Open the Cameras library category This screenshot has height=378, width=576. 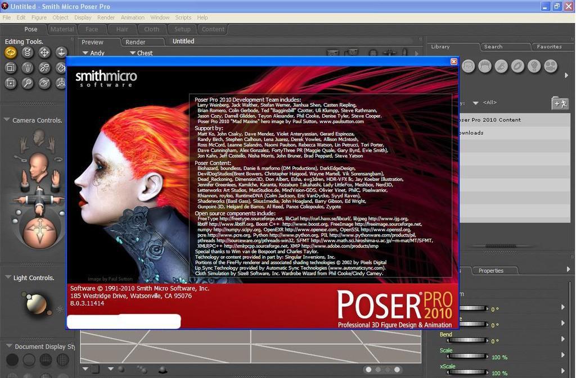(x=551, y=66)
